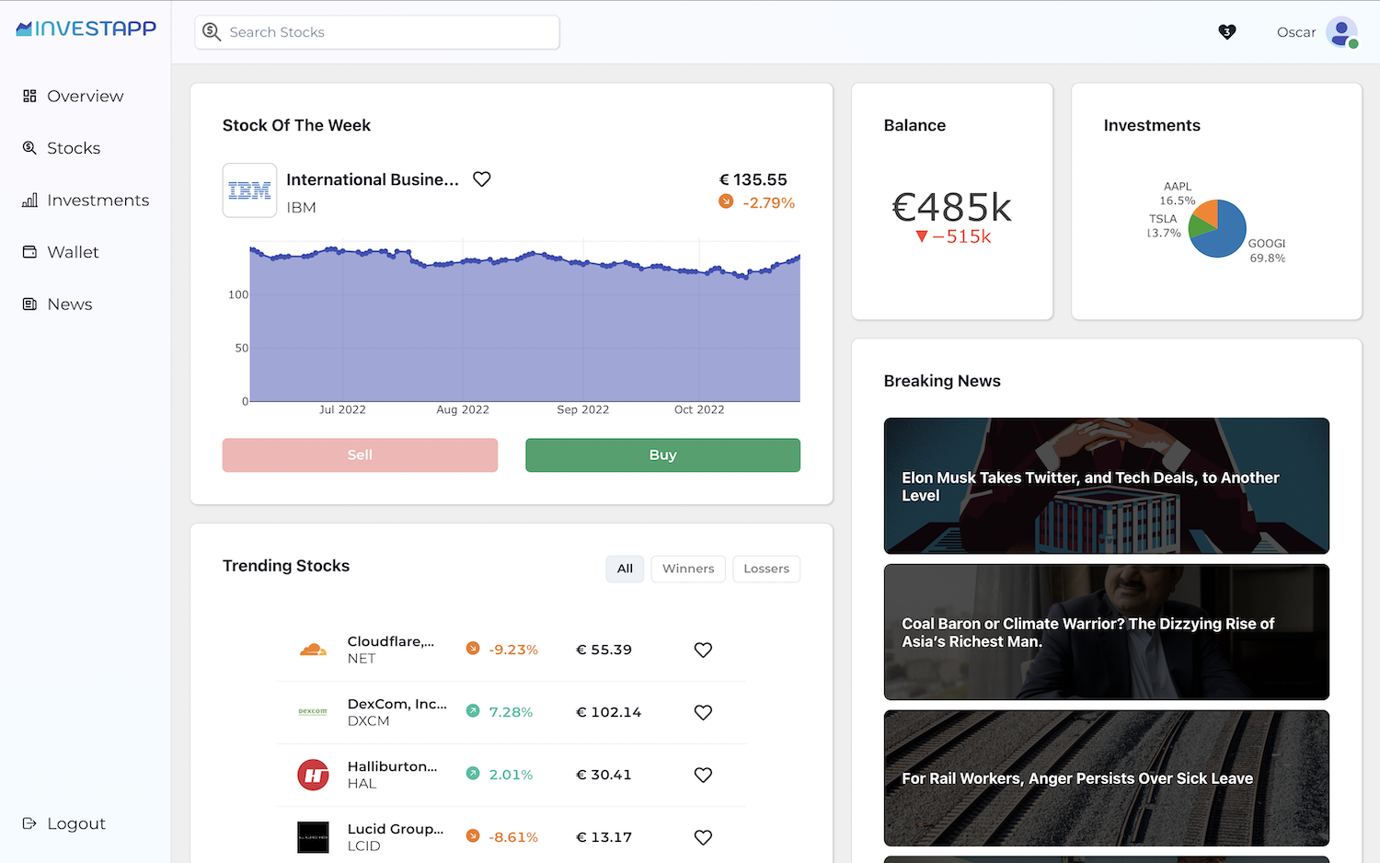Open the favorites heart icon in header

pyautogui.click(x=1226, y=32)
